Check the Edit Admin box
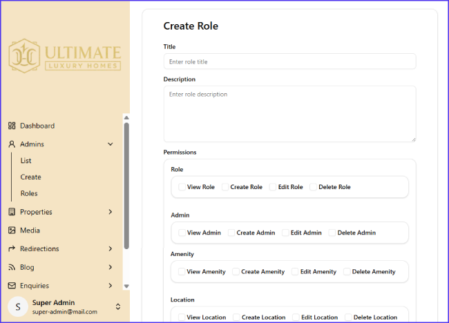The image size is (449, 323). pos(285,233)
